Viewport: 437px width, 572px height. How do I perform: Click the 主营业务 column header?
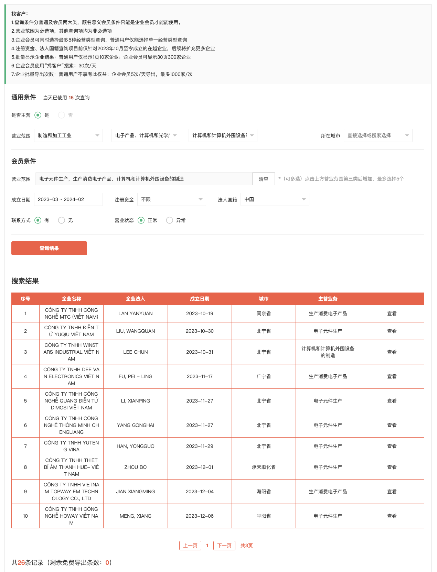(x=328, y=299)
